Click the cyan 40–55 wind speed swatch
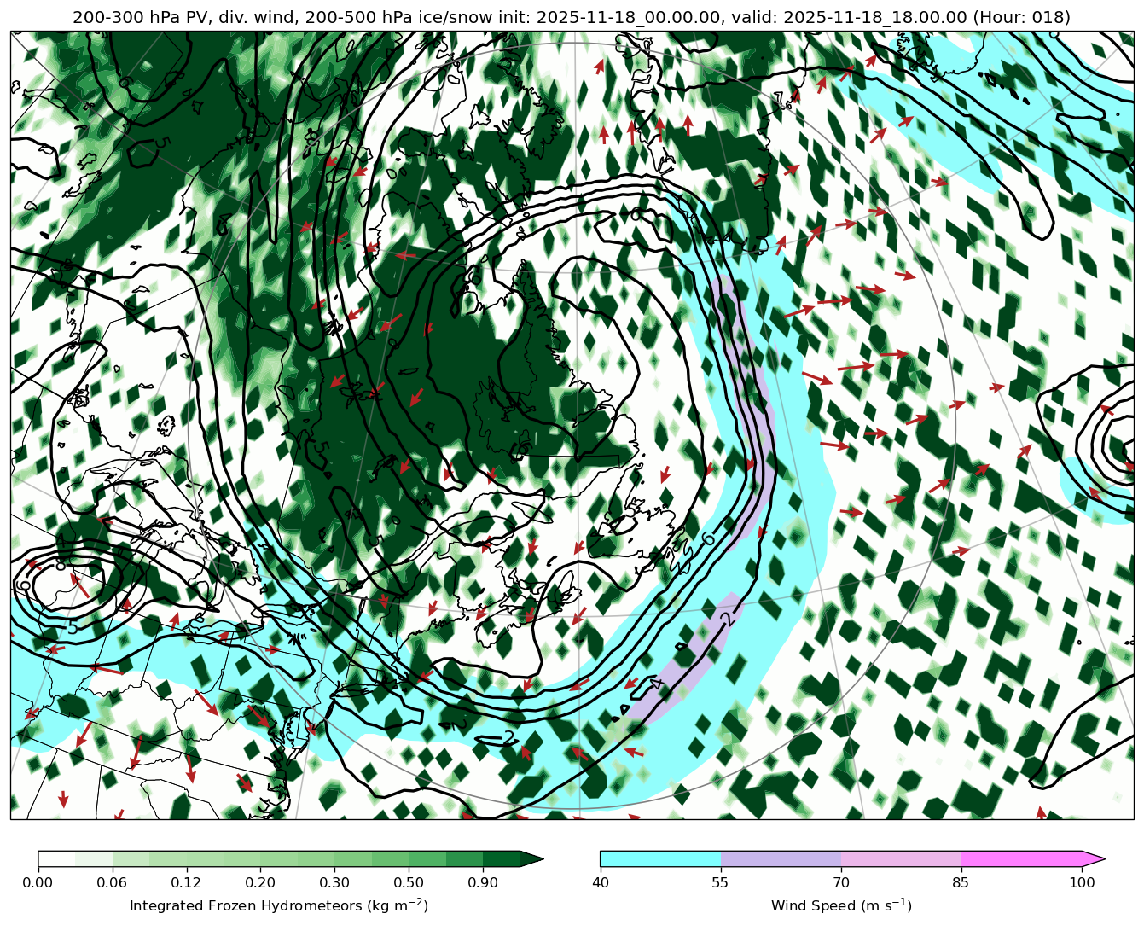The height and width of the screenshot is (925, 1144). pos(660,858)
